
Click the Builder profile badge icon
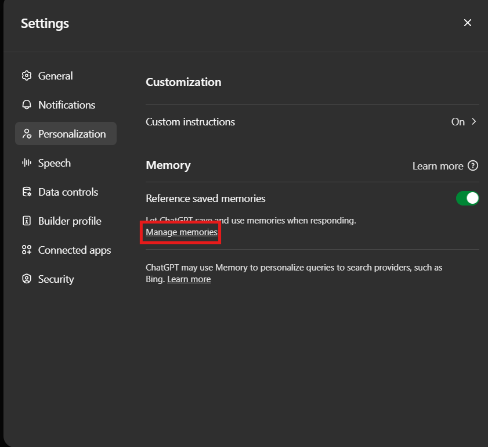point(26,221)
